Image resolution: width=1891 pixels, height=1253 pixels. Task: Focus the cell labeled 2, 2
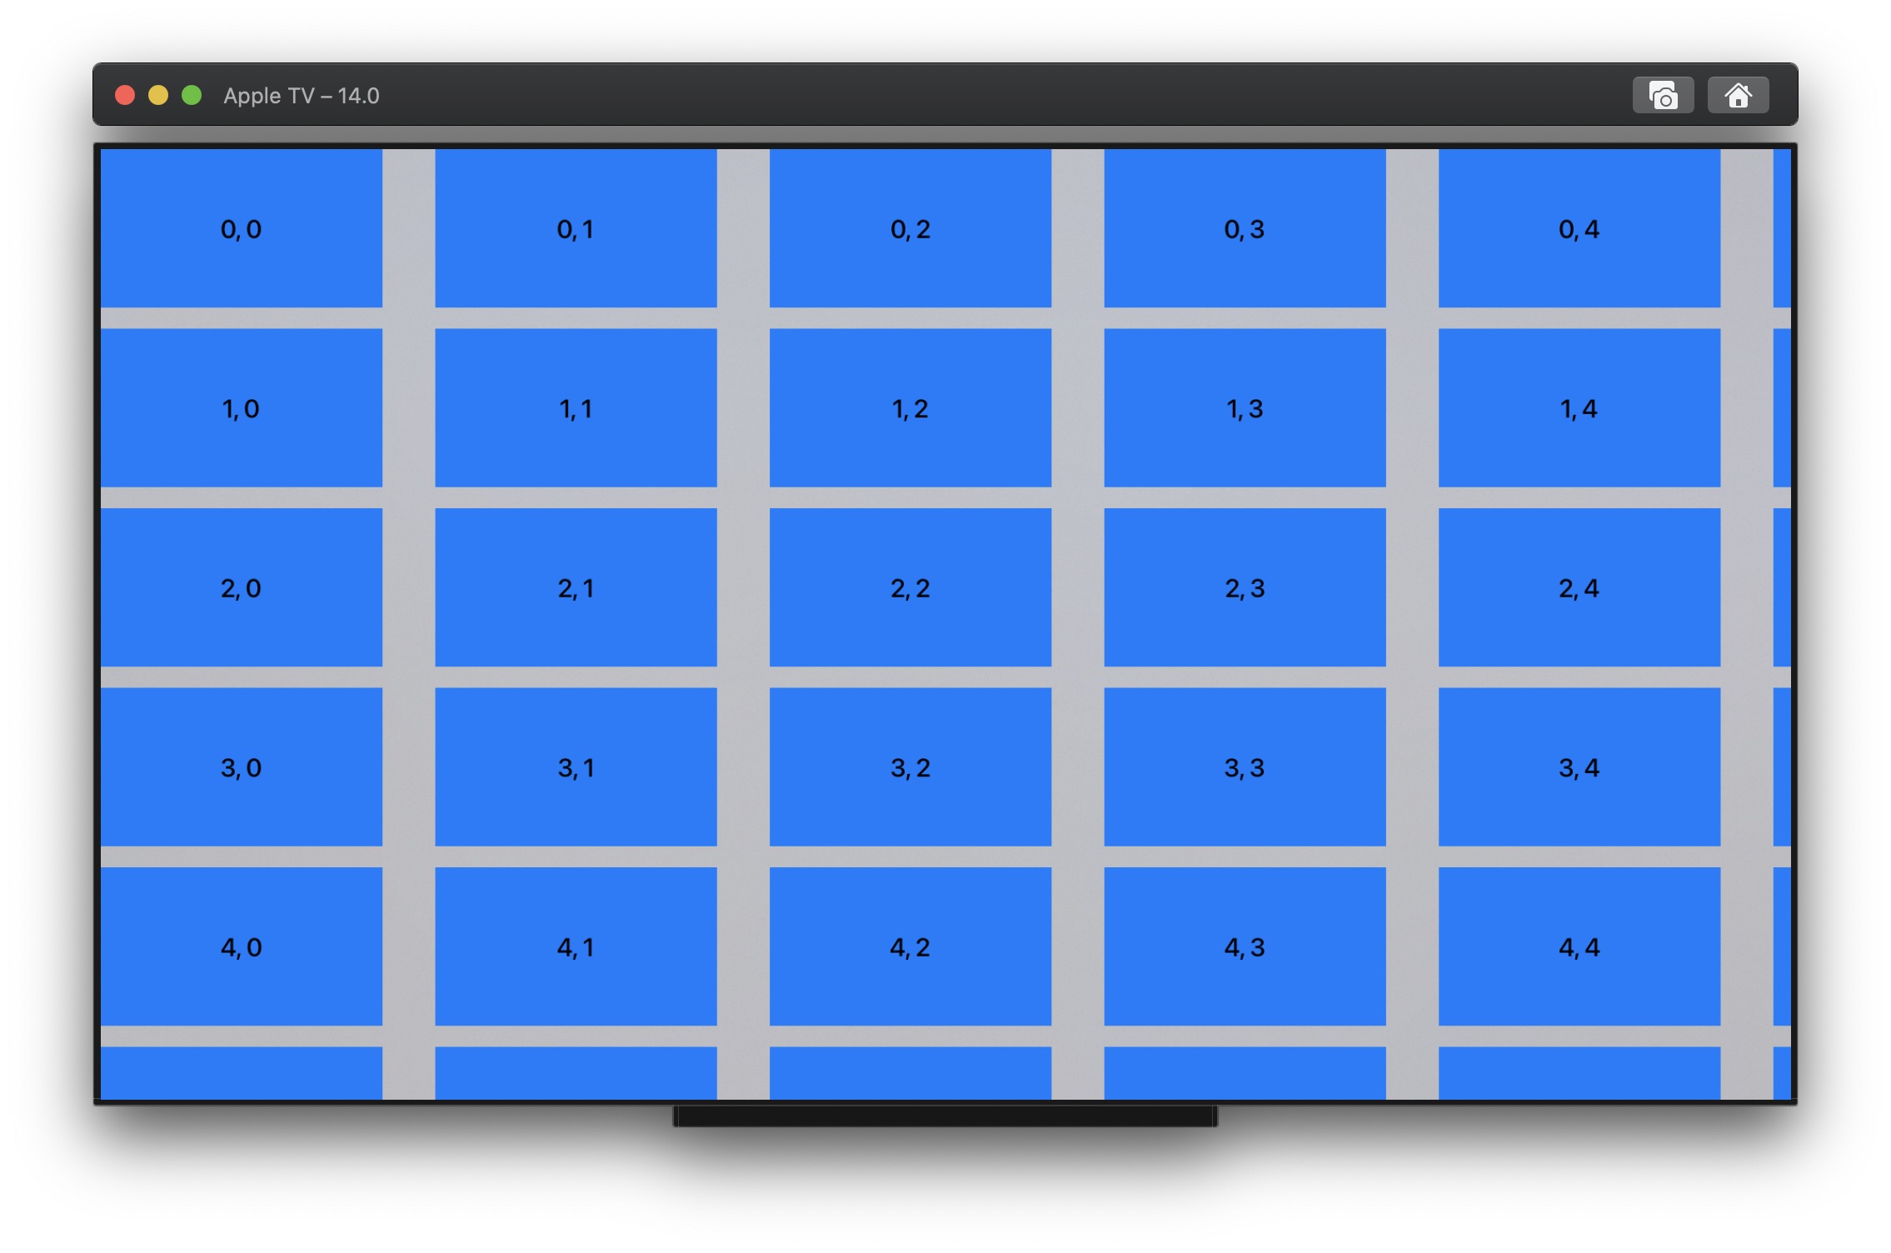point(911,587)
